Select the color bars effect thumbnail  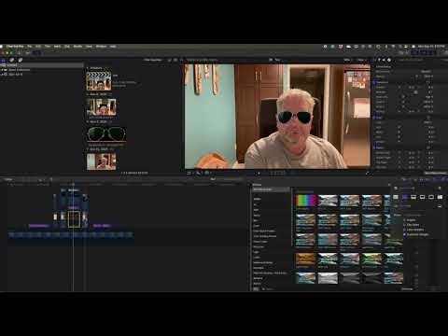[305, 201]
